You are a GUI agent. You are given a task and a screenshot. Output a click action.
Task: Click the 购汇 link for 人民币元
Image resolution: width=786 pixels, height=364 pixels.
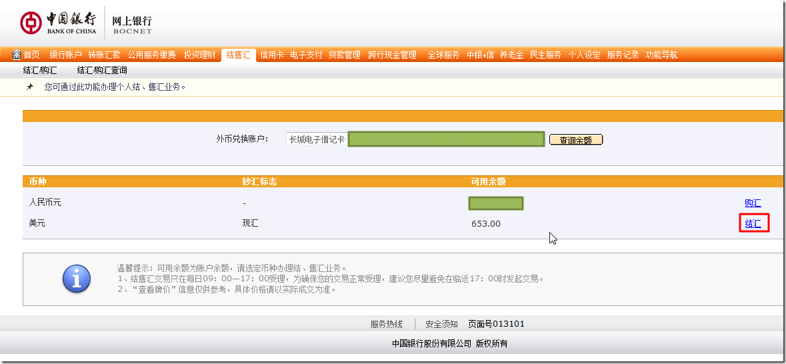[x=753, y=203]
